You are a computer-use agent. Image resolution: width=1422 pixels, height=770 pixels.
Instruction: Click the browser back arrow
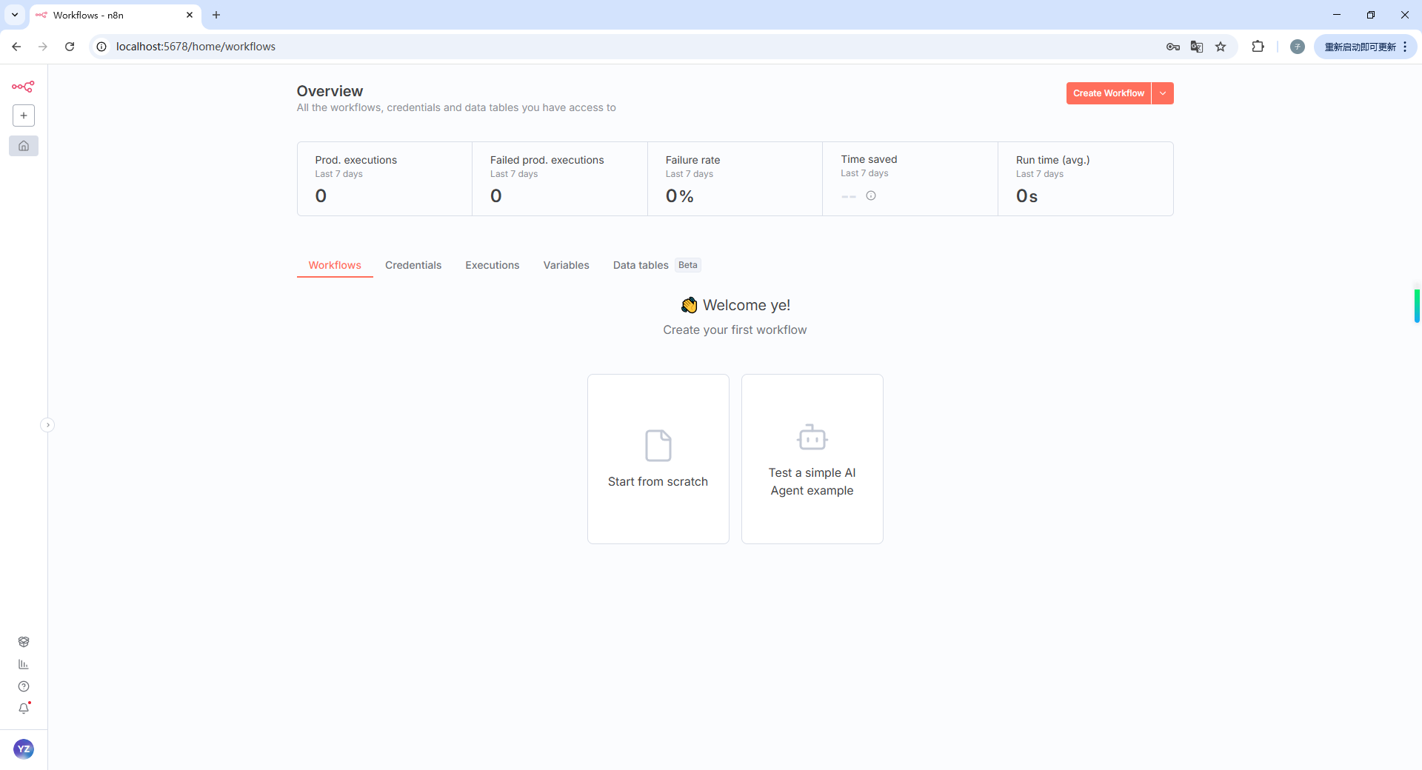tap(16, 47)
